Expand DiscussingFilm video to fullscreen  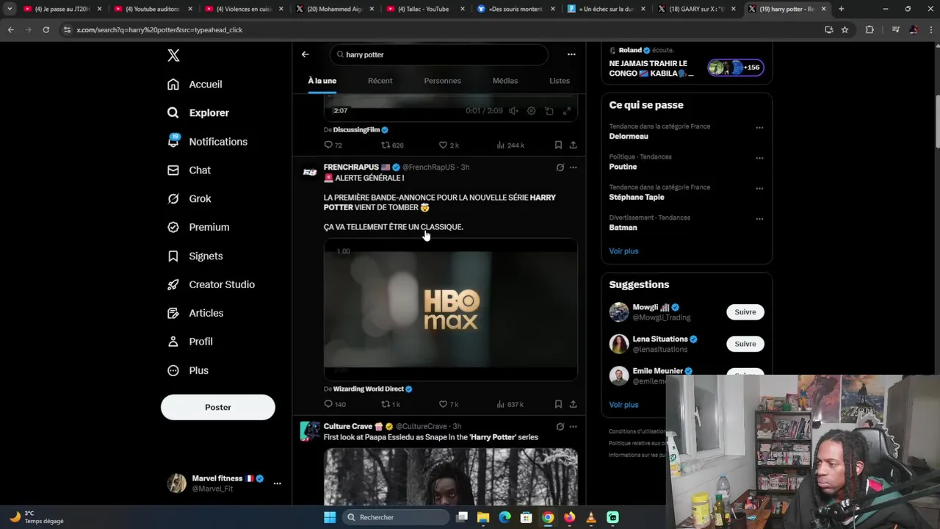pos(566,111)
